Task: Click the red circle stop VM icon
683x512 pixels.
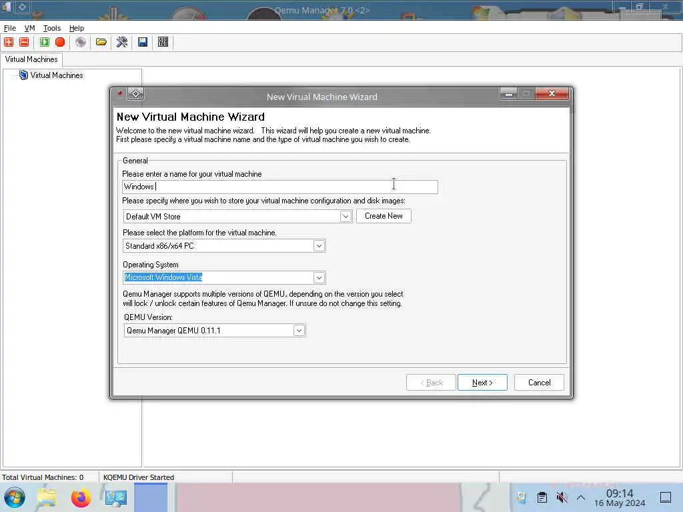Action: click(x=60, y=42)
